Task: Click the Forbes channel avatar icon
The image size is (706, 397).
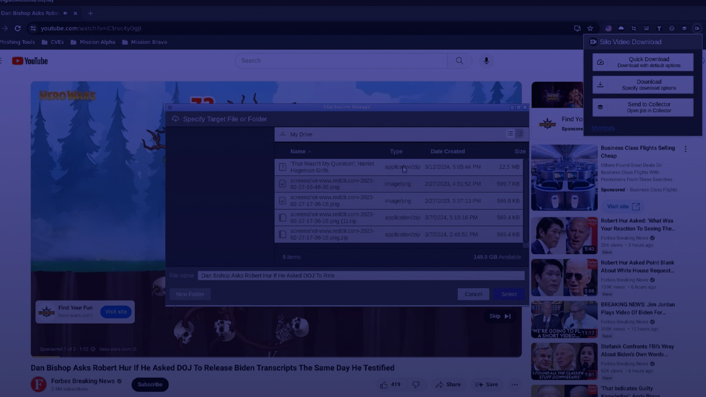Action: (39, 384)
